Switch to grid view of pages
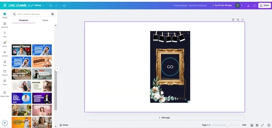 [x=257, y=125]
